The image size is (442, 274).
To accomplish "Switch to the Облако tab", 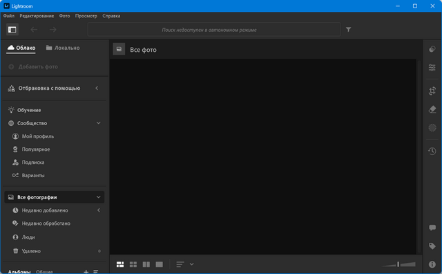I will pyautogui.click(x=21, y=48).
